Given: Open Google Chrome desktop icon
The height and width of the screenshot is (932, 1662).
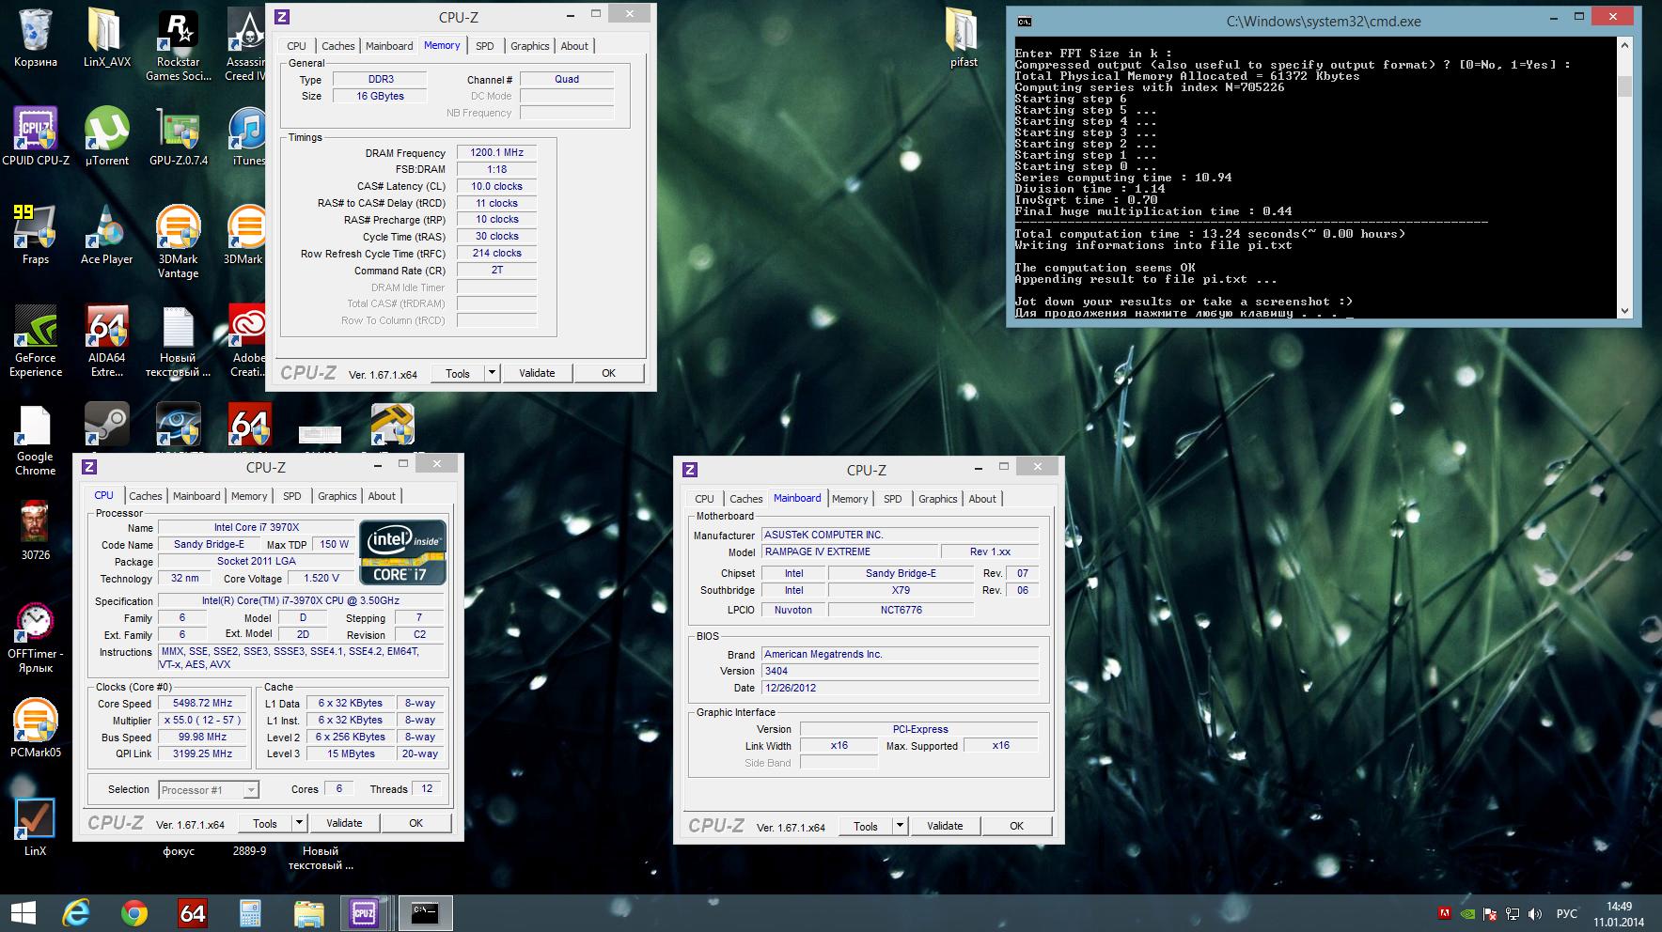Looking at the screenshot, I should (36, 439).
